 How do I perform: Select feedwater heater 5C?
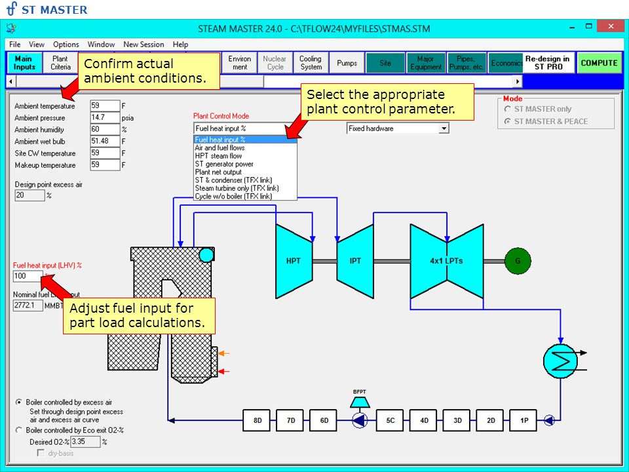click(x=391, y=421)
